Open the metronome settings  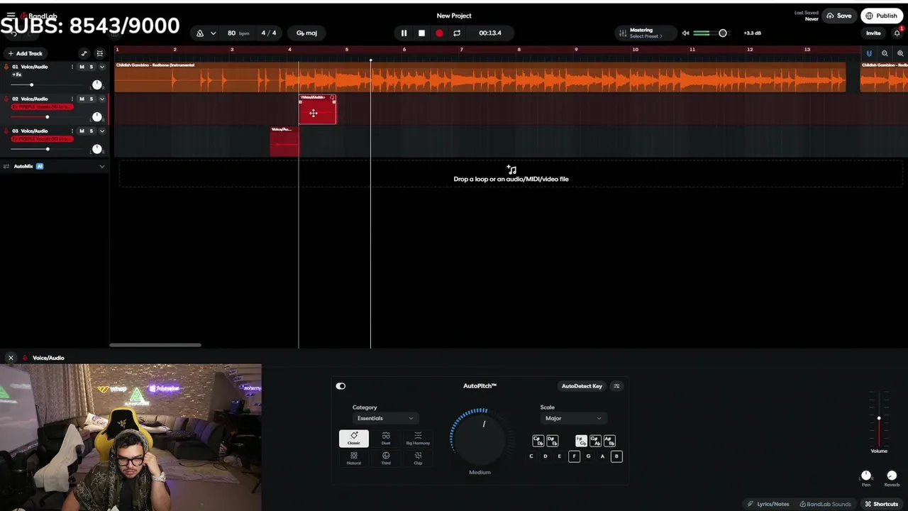click(200, 33)
